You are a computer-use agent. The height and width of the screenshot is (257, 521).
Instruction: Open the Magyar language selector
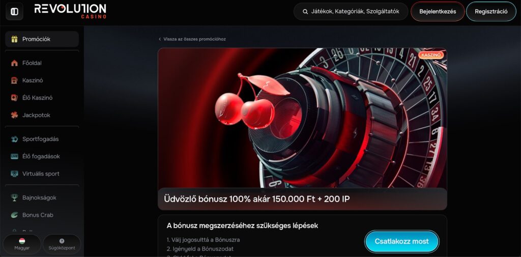tap(22, 244)
